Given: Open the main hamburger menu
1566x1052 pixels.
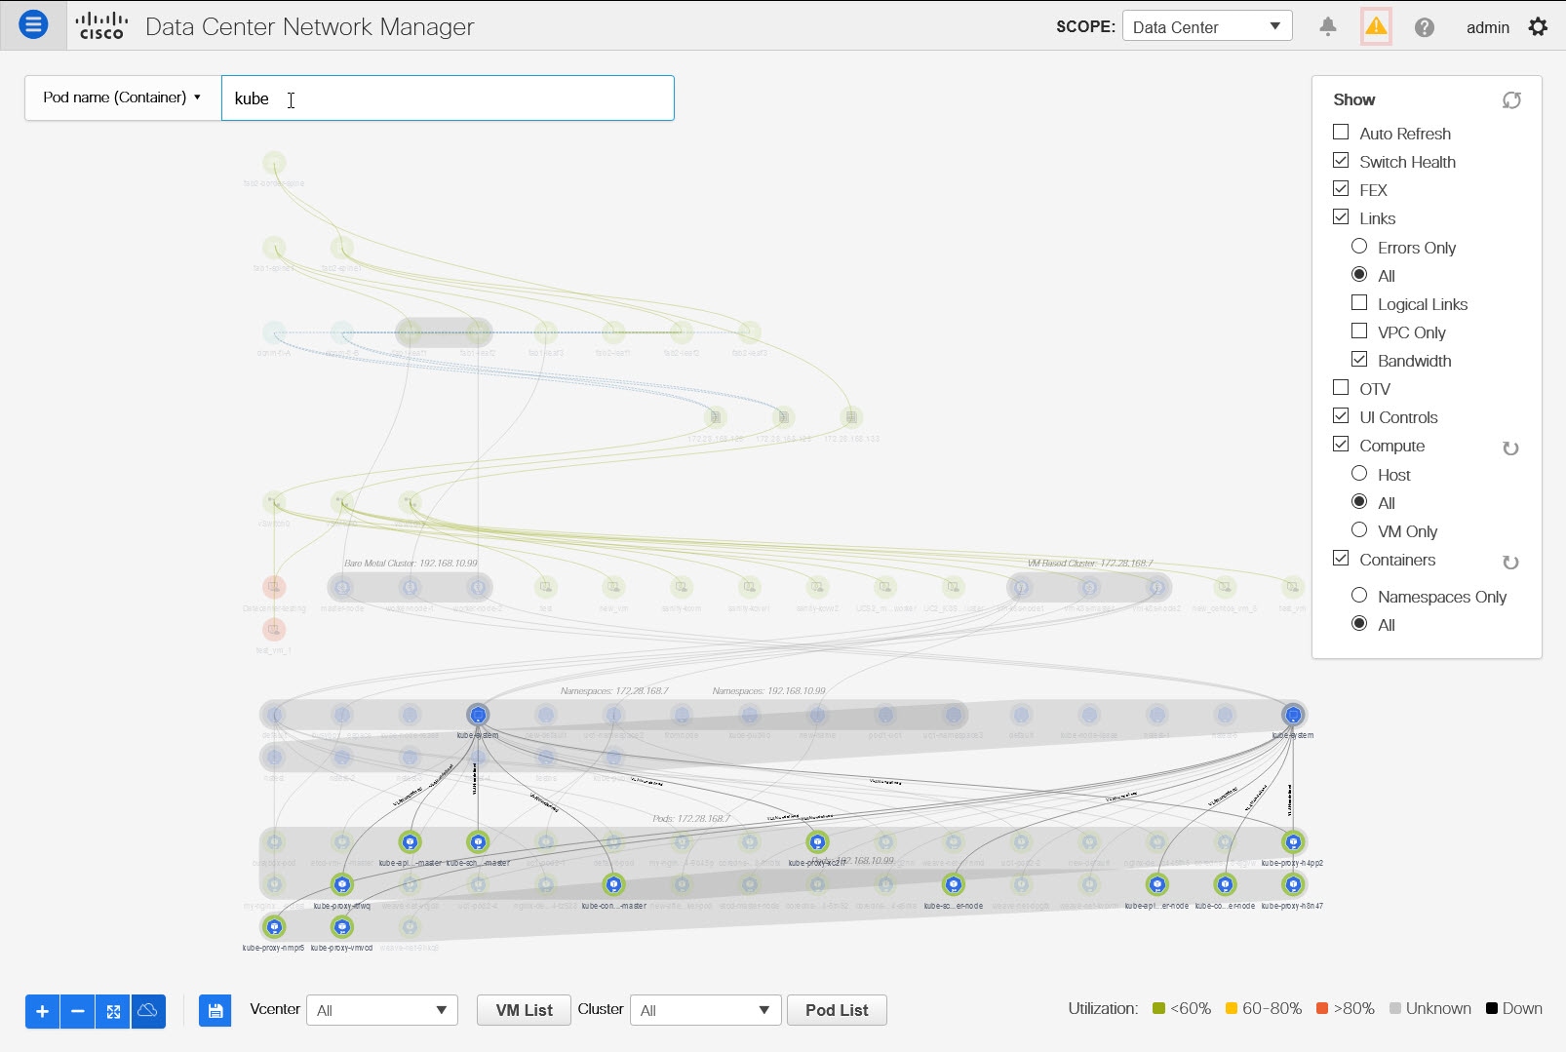Looking at the screenshot, I should coord(33,25).
